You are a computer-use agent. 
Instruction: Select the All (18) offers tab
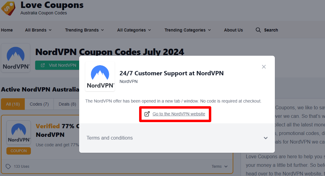coord(13,104)
